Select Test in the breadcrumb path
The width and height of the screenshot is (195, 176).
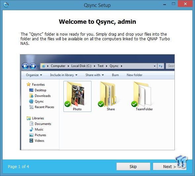tap(100, 66)
